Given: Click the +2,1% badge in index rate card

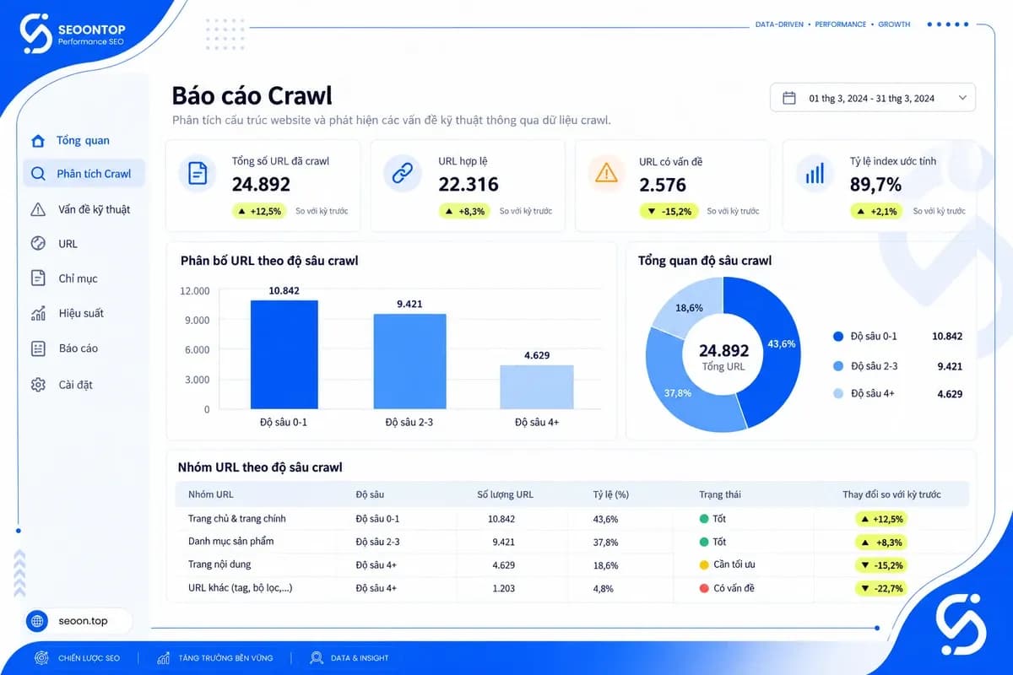Looking at the screenshot, I should tap(877, 211).
